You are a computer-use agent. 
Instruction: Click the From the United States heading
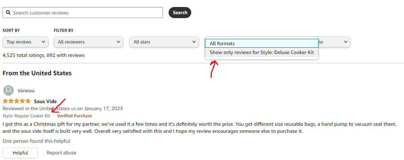[x=37, y=73]
